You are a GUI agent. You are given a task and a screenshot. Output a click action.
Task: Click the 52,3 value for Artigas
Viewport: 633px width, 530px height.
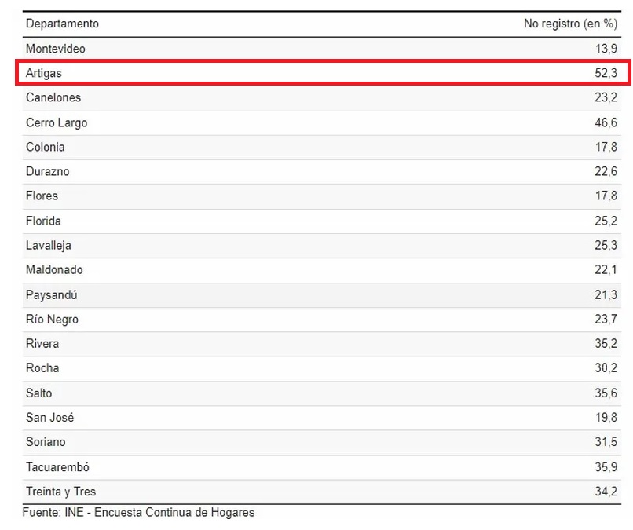point(606,73)
